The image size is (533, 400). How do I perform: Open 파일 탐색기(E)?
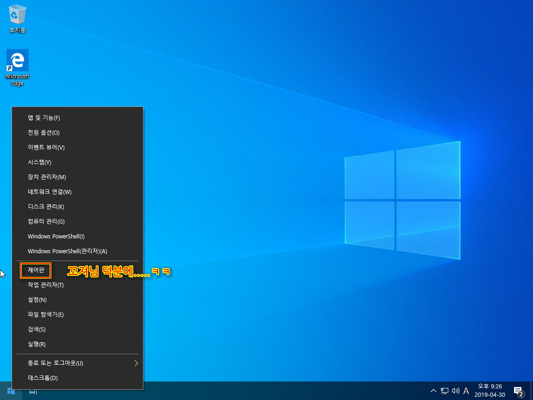pyautogui.click(x=78, y=315)
